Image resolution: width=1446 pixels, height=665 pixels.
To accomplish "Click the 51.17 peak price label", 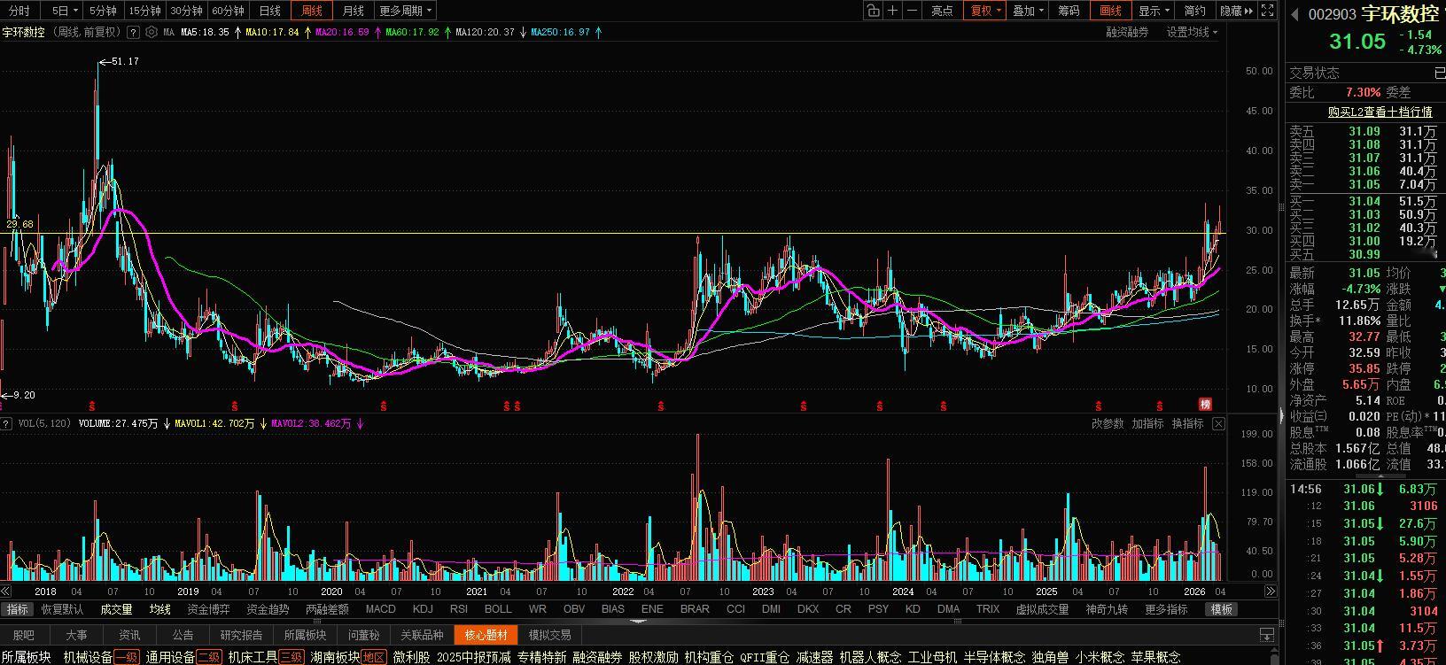I will click(125, 61).
